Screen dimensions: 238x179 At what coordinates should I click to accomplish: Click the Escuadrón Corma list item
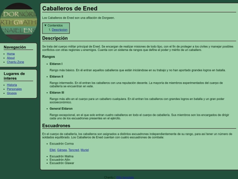tap(62, 144)
